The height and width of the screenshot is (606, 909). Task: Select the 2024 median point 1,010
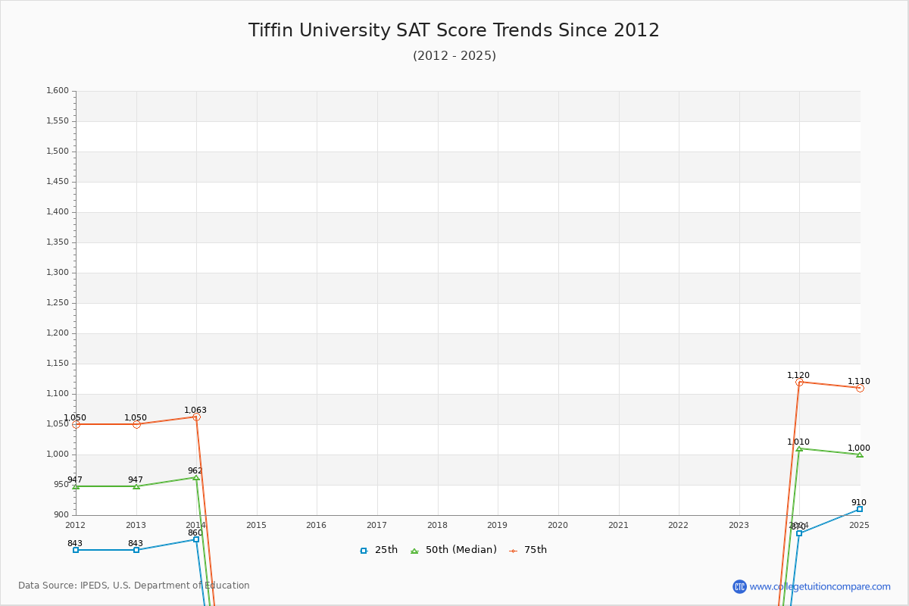click(799, 448)
